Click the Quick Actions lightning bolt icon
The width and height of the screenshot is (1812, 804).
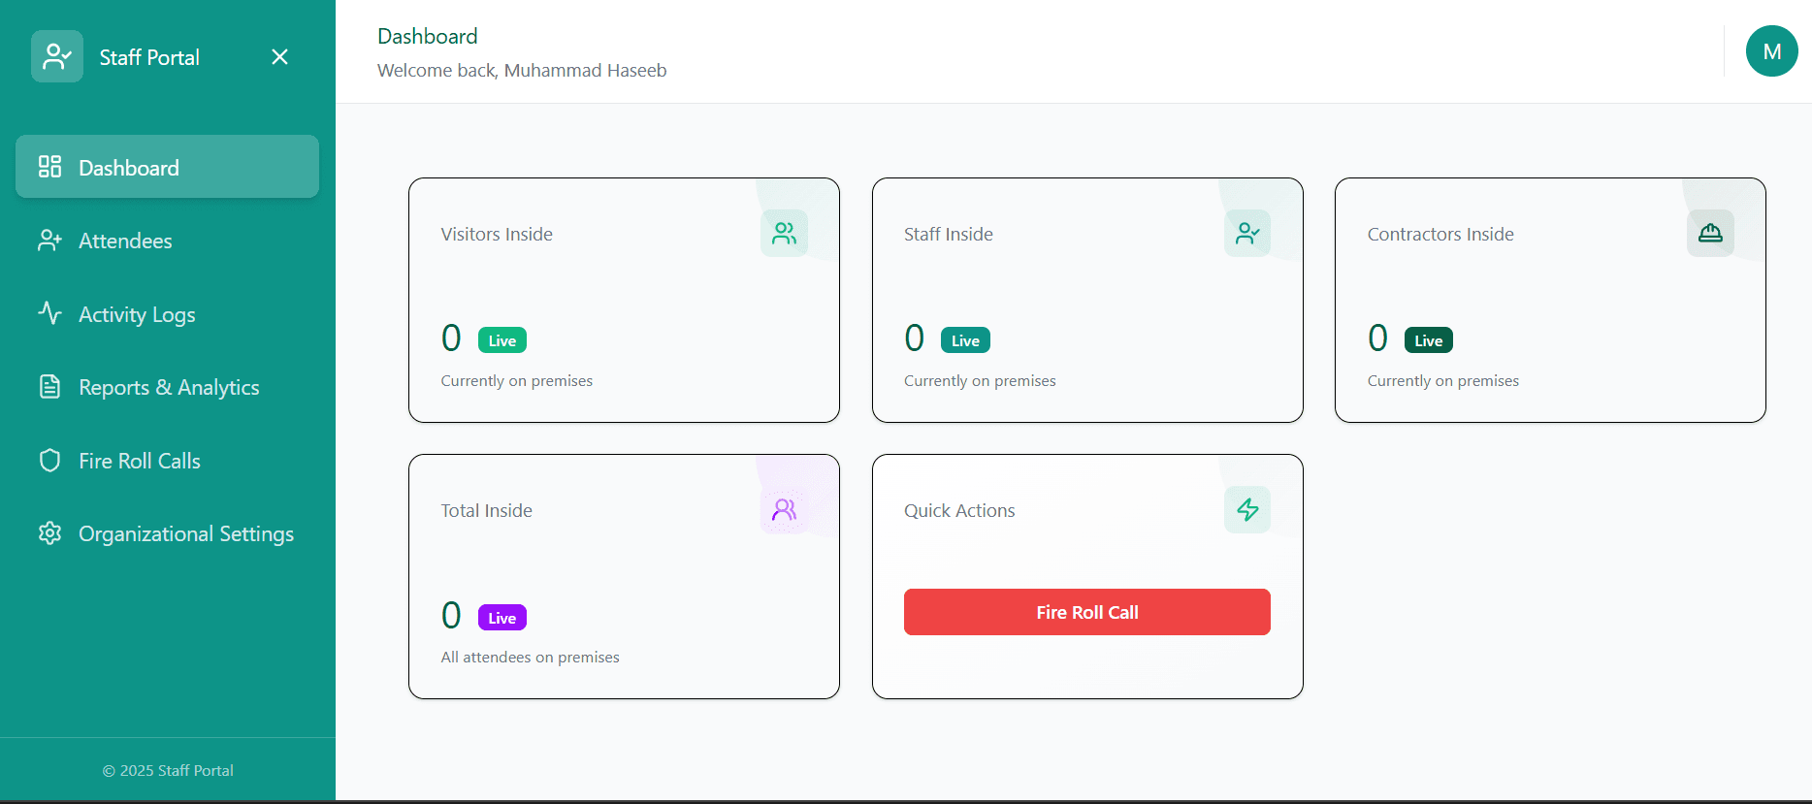[x=1247, y=509]
